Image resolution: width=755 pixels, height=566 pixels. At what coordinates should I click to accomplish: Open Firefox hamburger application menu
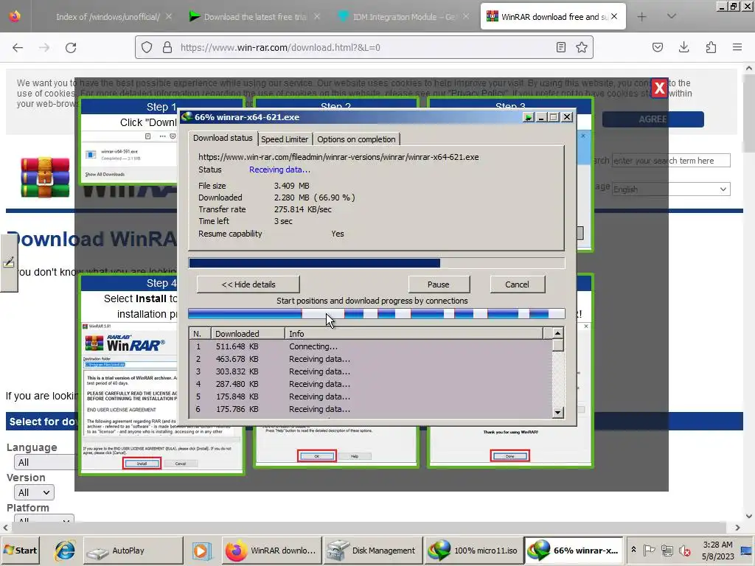tap(737, 47)
